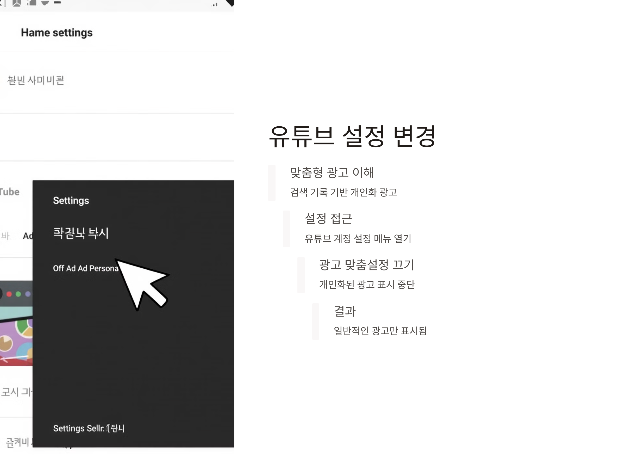Click the green dot in the thumbnail window

coord(18,294)
